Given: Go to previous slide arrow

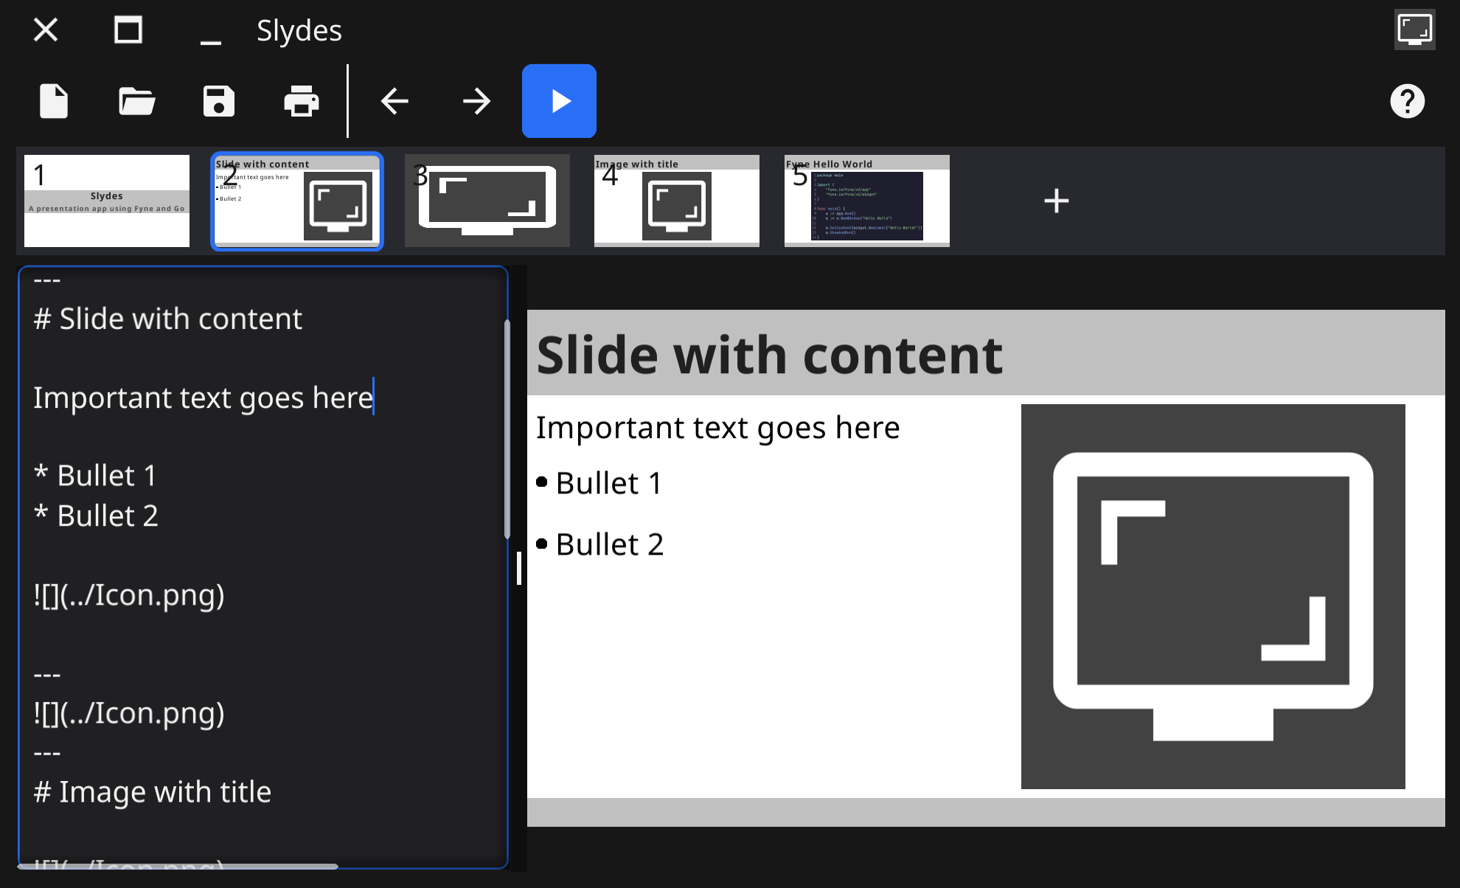Looking at the screenshot, I should [394, 101].
